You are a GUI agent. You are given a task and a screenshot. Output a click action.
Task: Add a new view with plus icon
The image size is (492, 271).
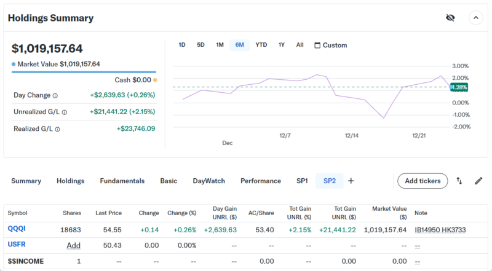click(x=351, y=181)
